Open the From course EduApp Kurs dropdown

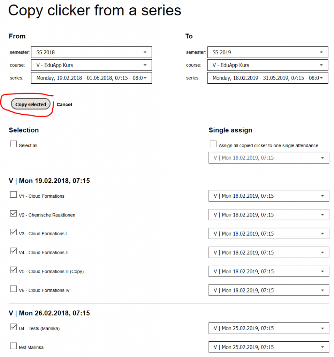point(92,65)
